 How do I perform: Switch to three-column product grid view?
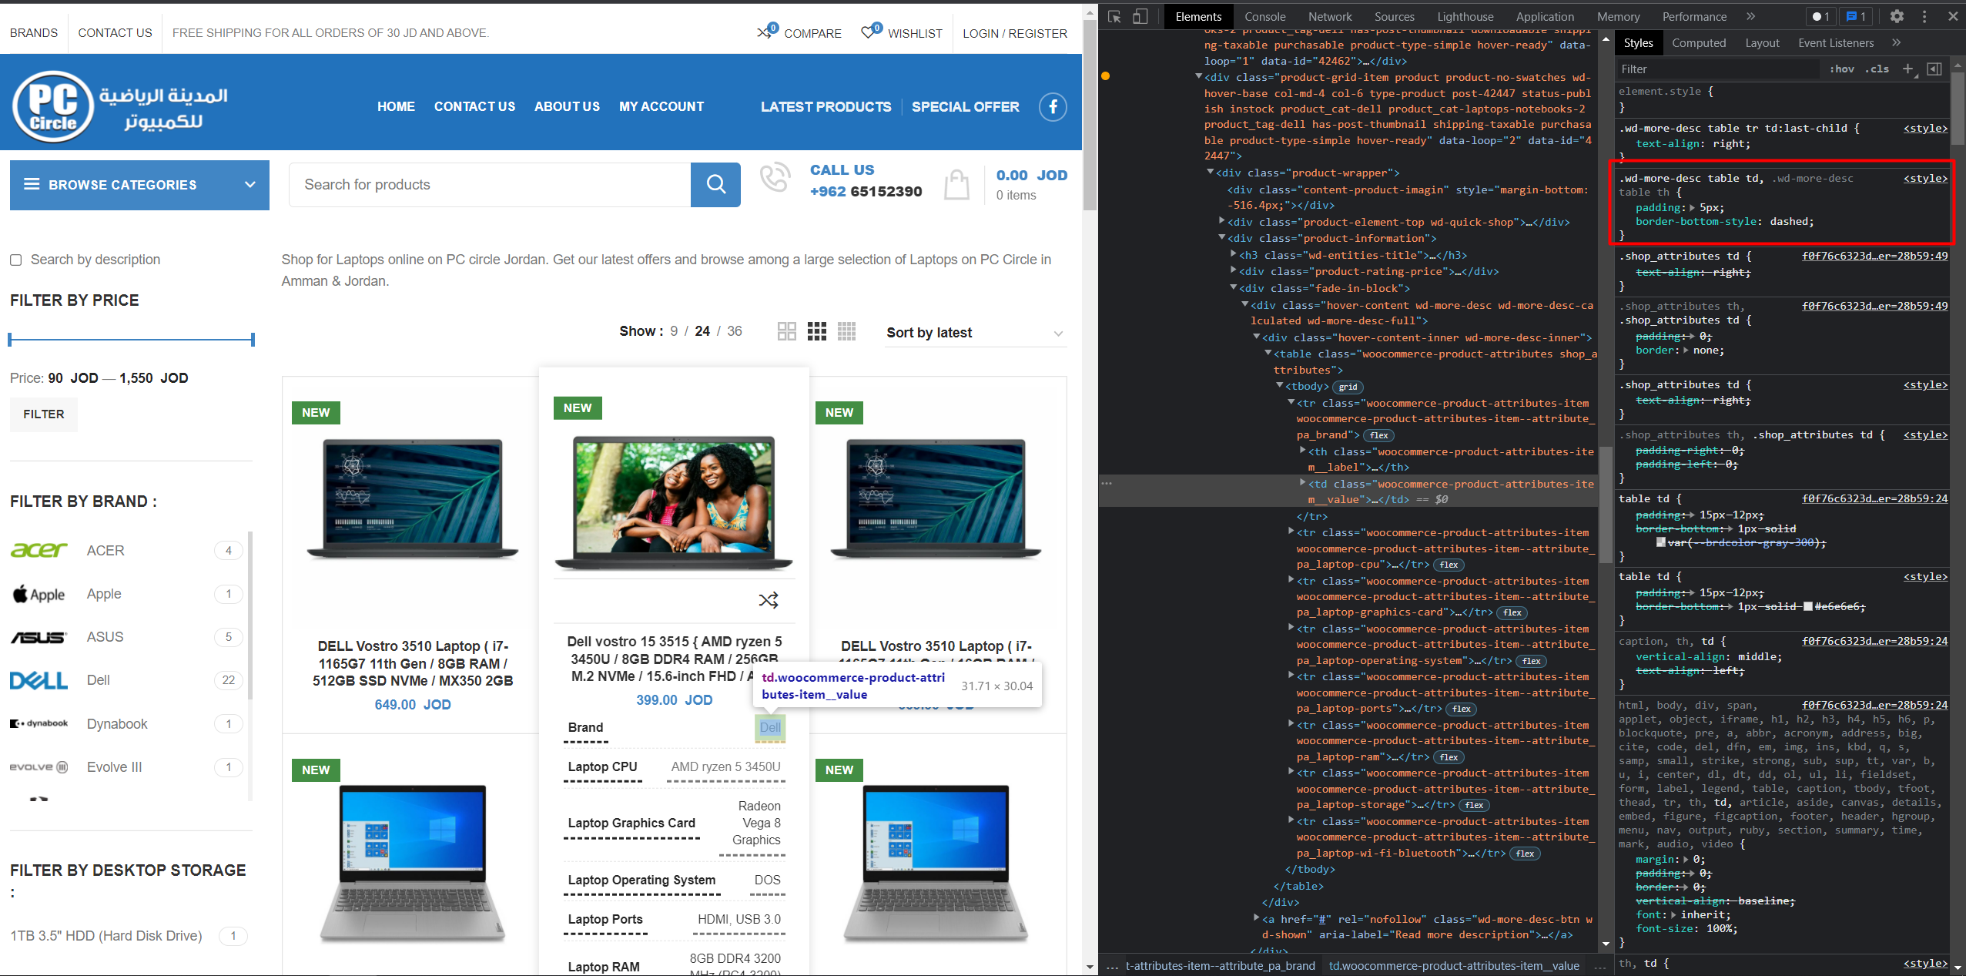(816, 331)
